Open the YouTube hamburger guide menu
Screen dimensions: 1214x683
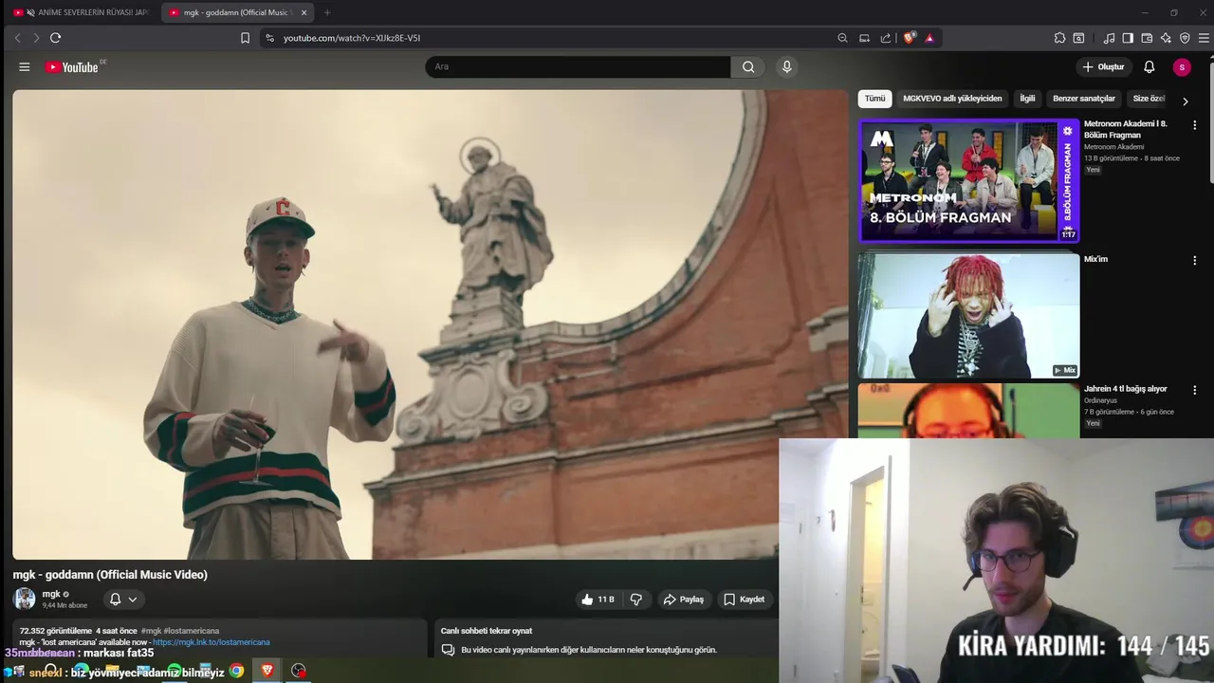(x=25, y=67)
